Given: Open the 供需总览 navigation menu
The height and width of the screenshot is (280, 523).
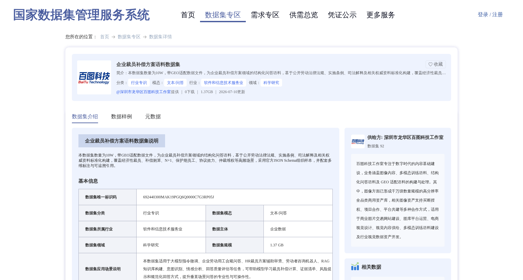Looking at the screenshot, I should (x=304, y=15).
